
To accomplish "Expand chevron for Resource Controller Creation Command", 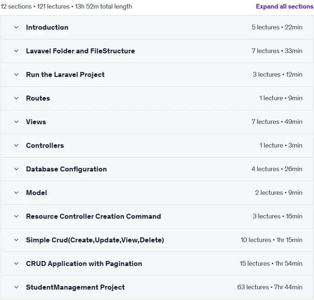I will coord(16,217).
